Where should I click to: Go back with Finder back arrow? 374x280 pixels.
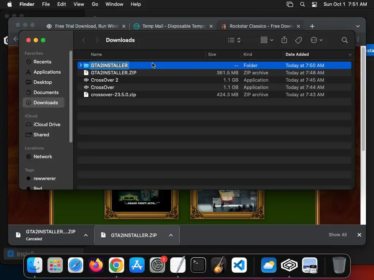(x=84, y=40)
